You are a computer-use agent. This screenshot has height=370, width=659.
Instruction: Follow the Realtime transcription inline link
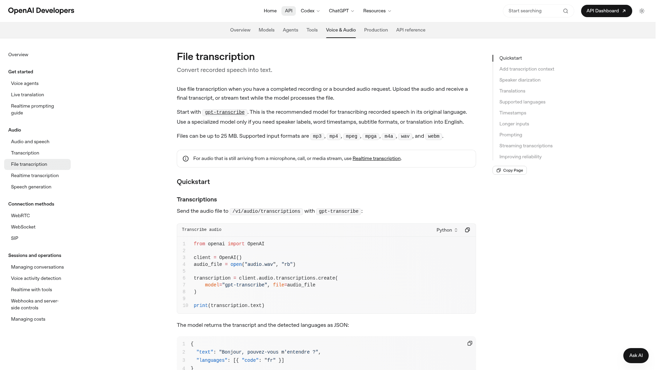[377, 159]
